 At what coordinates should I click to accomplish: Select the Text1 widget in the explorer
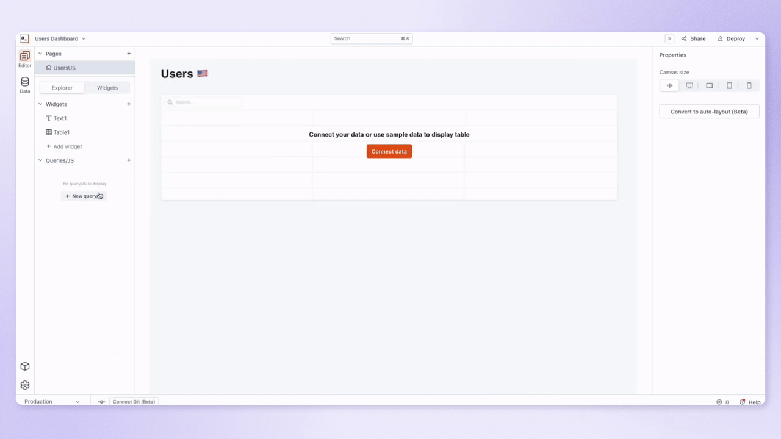[x=60, y=118]
